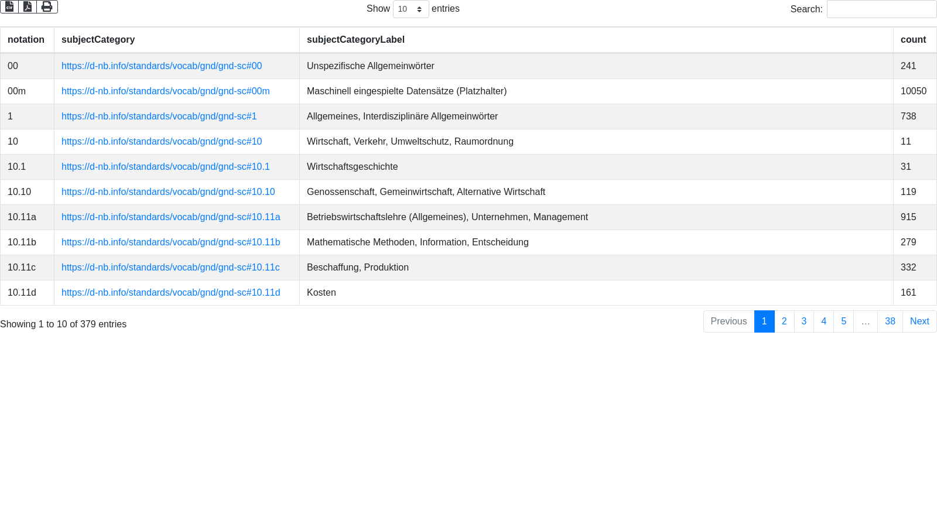
Task: Export table as PDF document
Action: [x=28, y=6]
